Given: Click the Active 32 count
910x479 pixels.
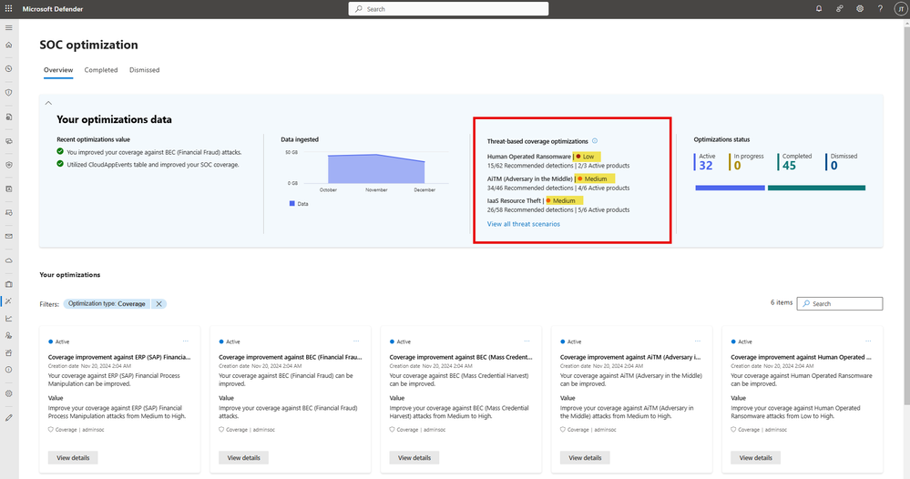Looking at the screenshot, I should tap(706, 166).
